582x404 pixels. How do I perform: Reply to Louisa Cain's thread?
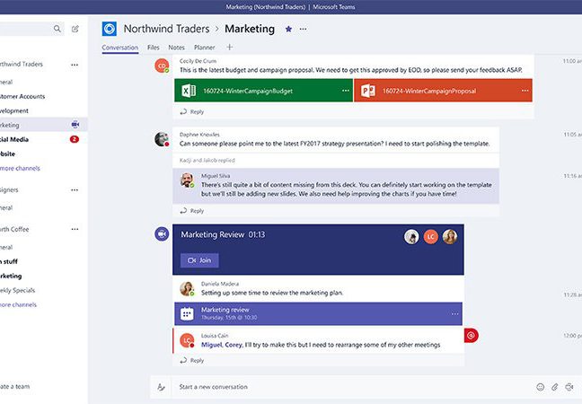(x=192, y=360)
